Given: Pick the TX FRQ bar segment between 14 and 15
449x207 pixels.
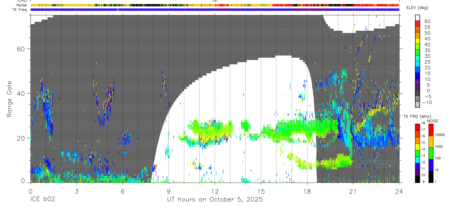Looking at the screenshot, I should tap(417, 146).
